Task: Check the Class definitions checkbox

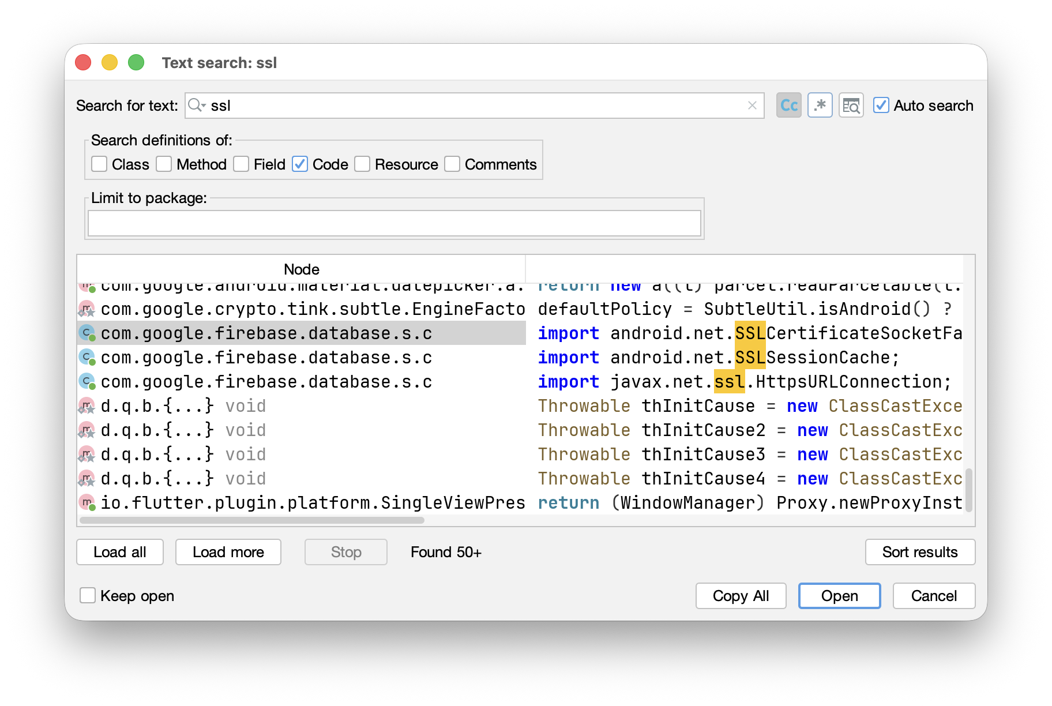Action: point(99,164)
